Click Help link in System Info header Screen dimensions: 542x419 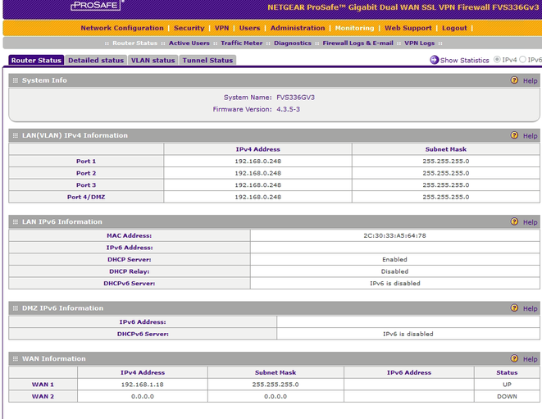coord(530,80)
